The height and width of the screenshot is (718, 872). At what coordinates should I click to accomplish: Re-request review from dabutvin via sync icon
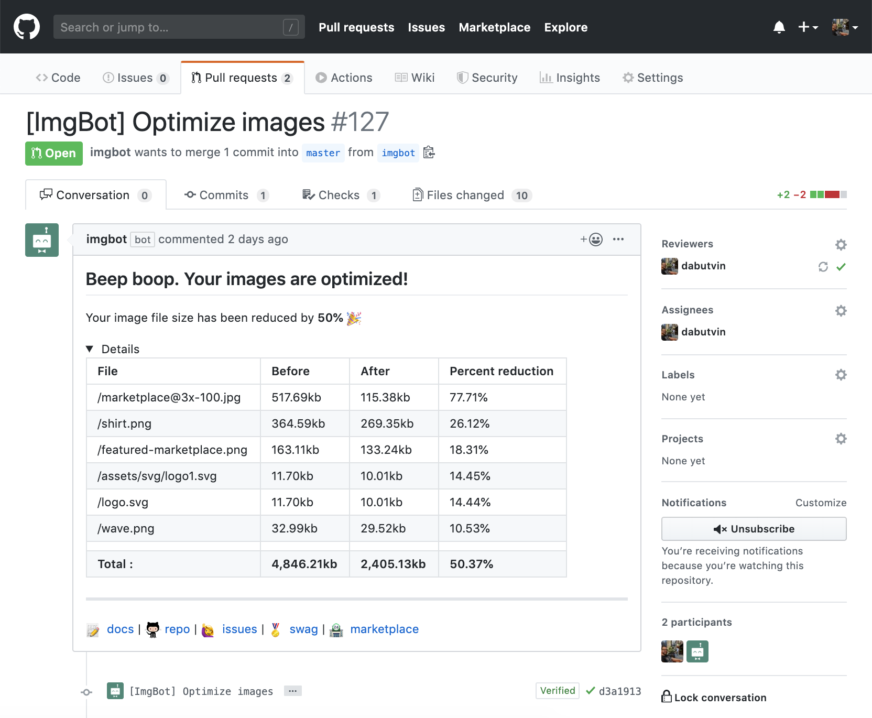[823, 266]
